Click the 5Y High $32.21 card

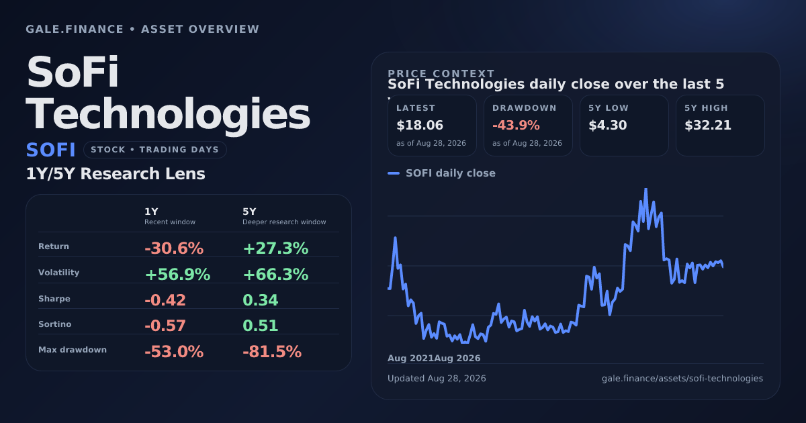[720, 126]
